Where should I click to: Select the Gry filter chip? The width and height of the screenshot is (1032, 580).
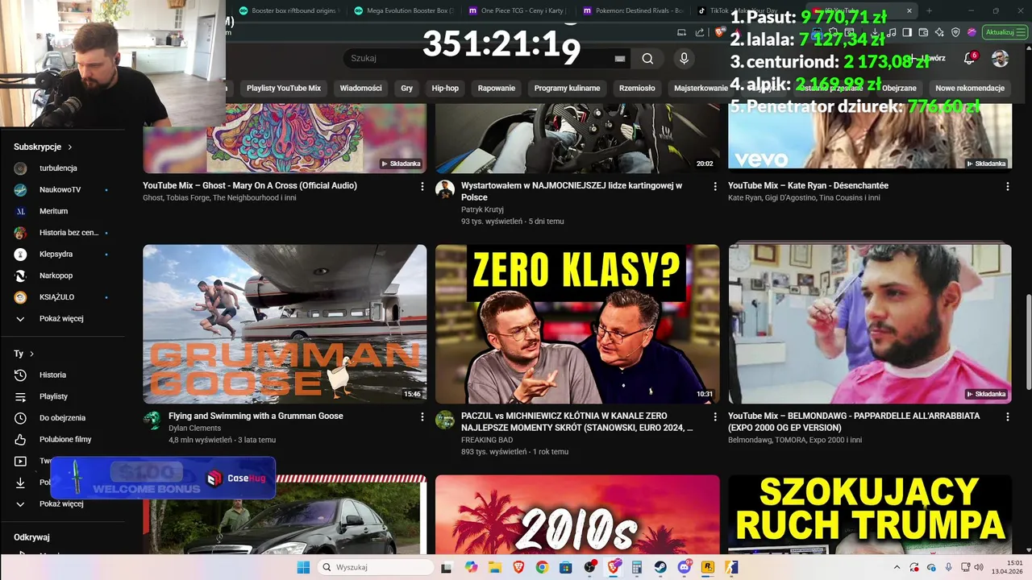point(407,88)
